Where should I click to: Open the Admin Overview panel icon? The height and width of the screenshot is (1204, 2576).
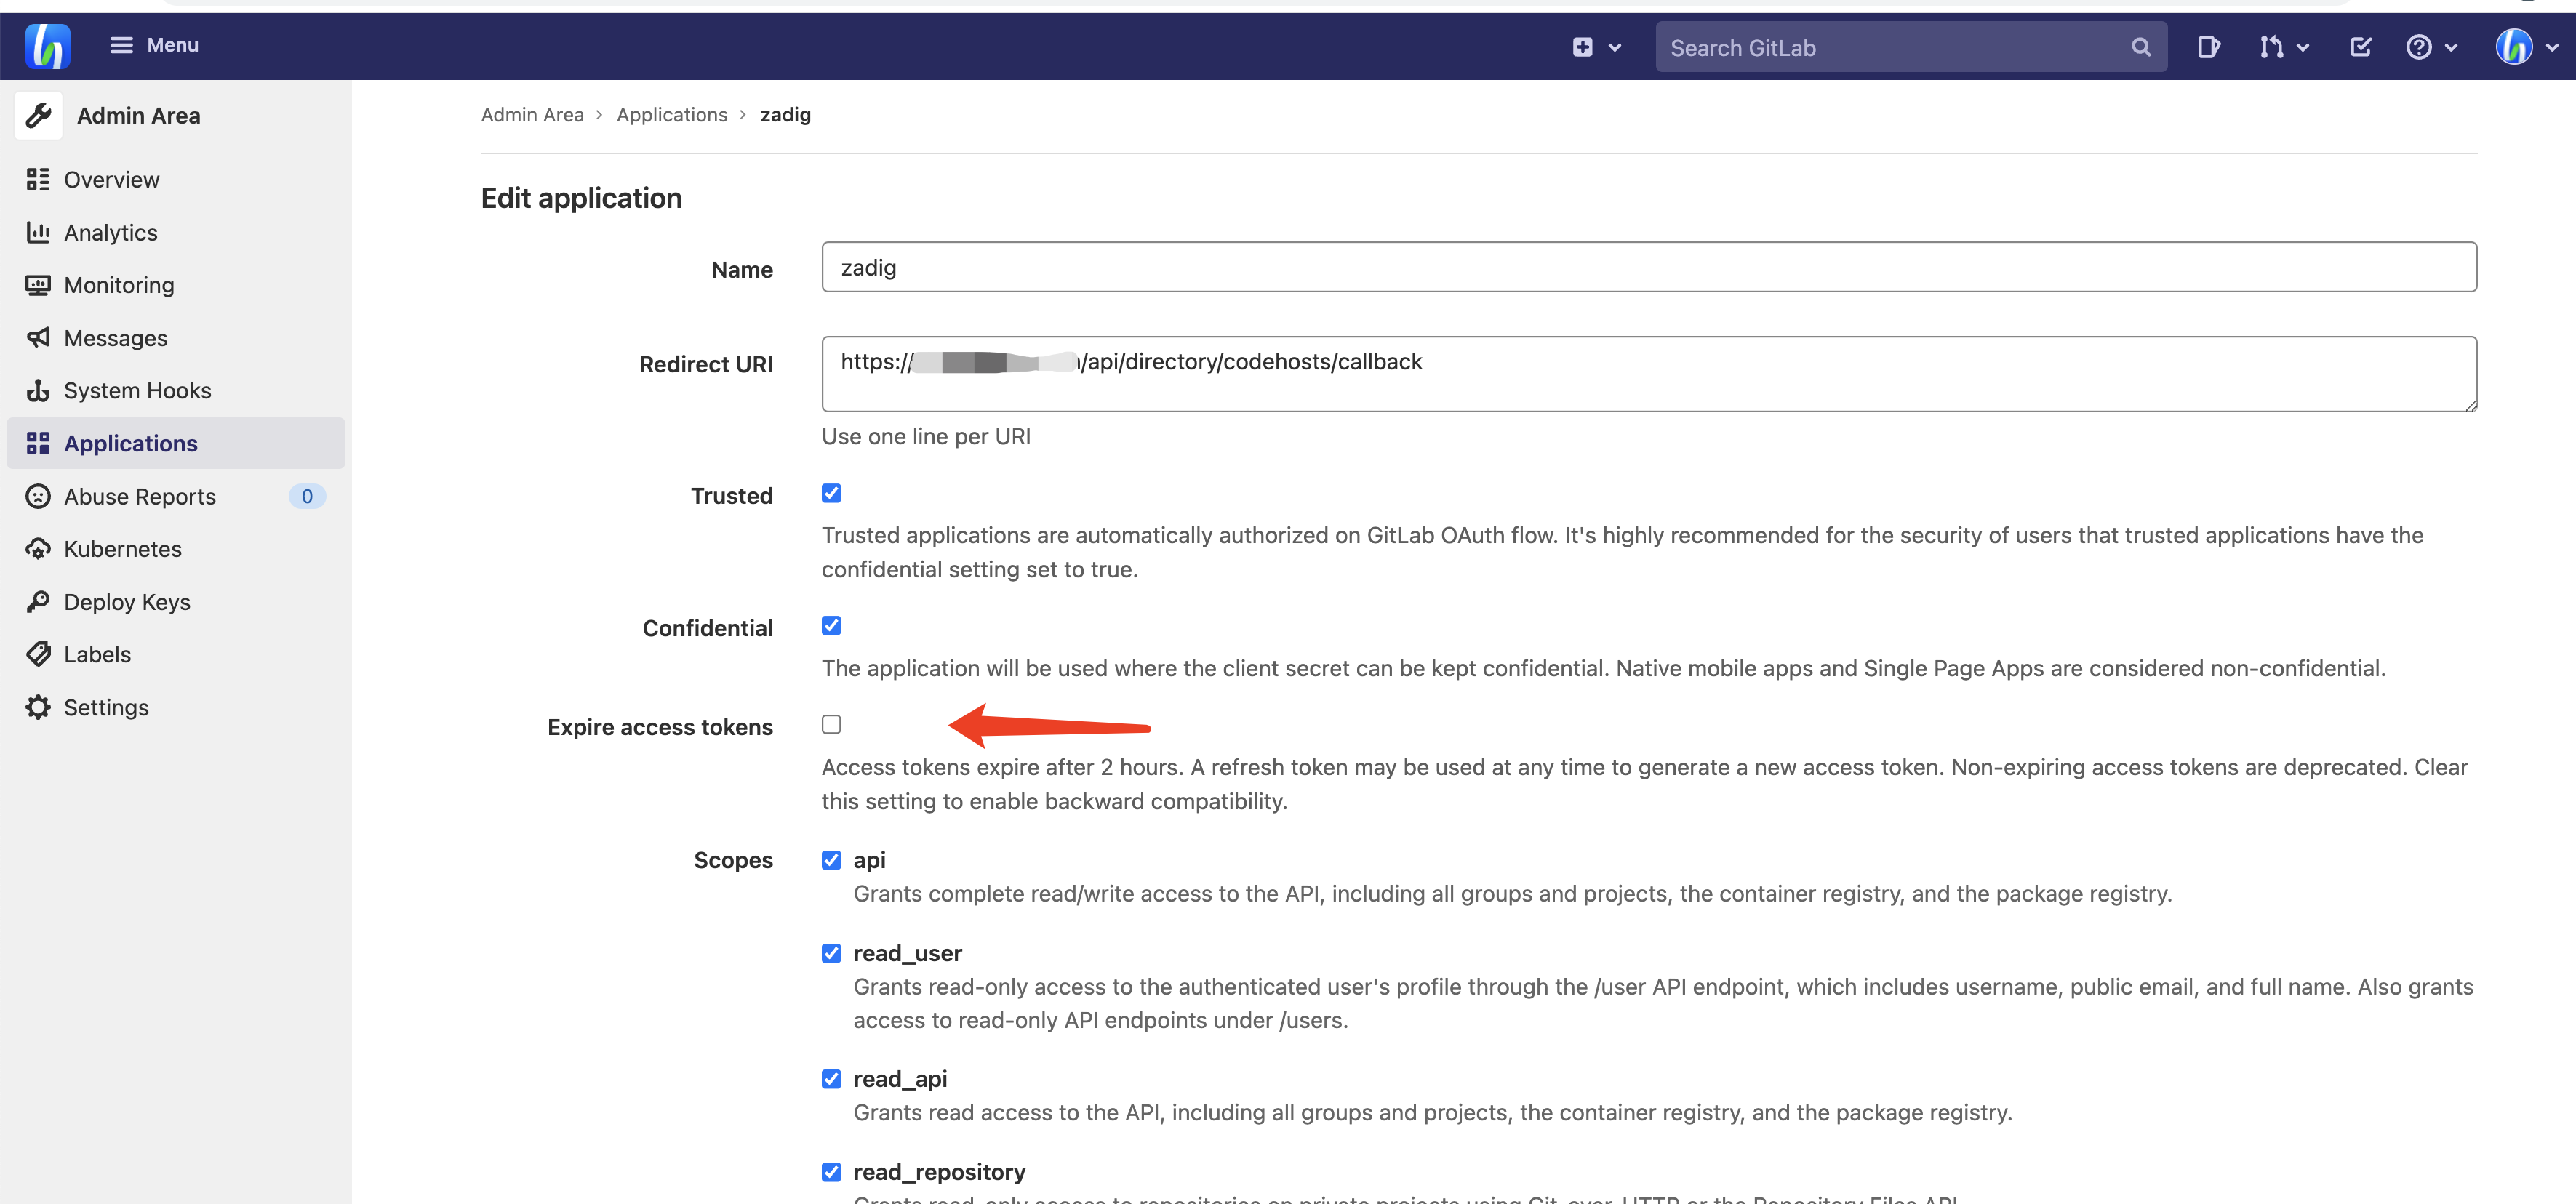(x=38, y=179)
